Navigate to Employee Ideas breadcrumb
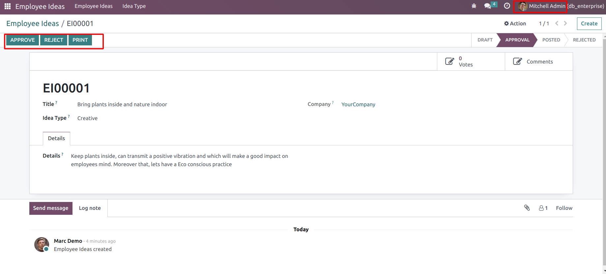Screen dimensions: 606x274 click(x=33, y=24)
